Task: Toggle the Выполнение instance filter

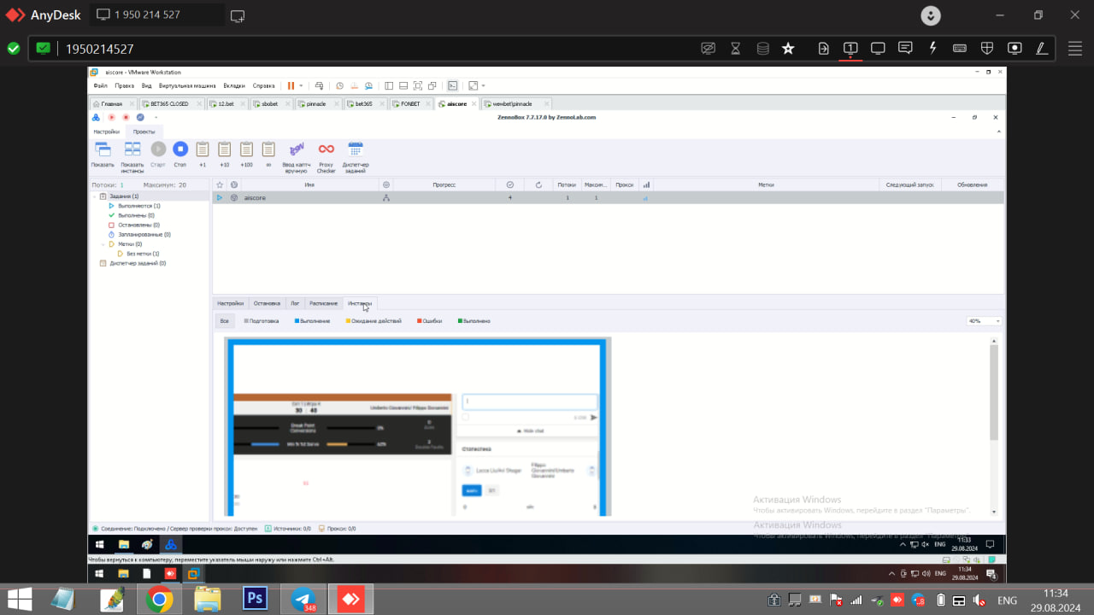Action: [312, 321]
